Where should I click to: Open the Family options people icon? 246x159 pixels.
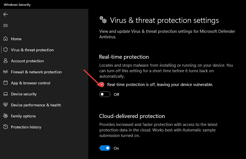pos(6,116)
